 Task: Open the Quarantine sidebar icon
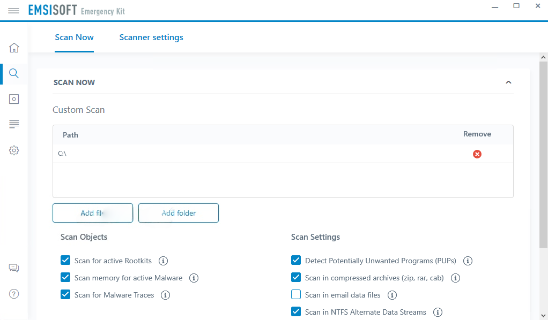tap(14, 99)
